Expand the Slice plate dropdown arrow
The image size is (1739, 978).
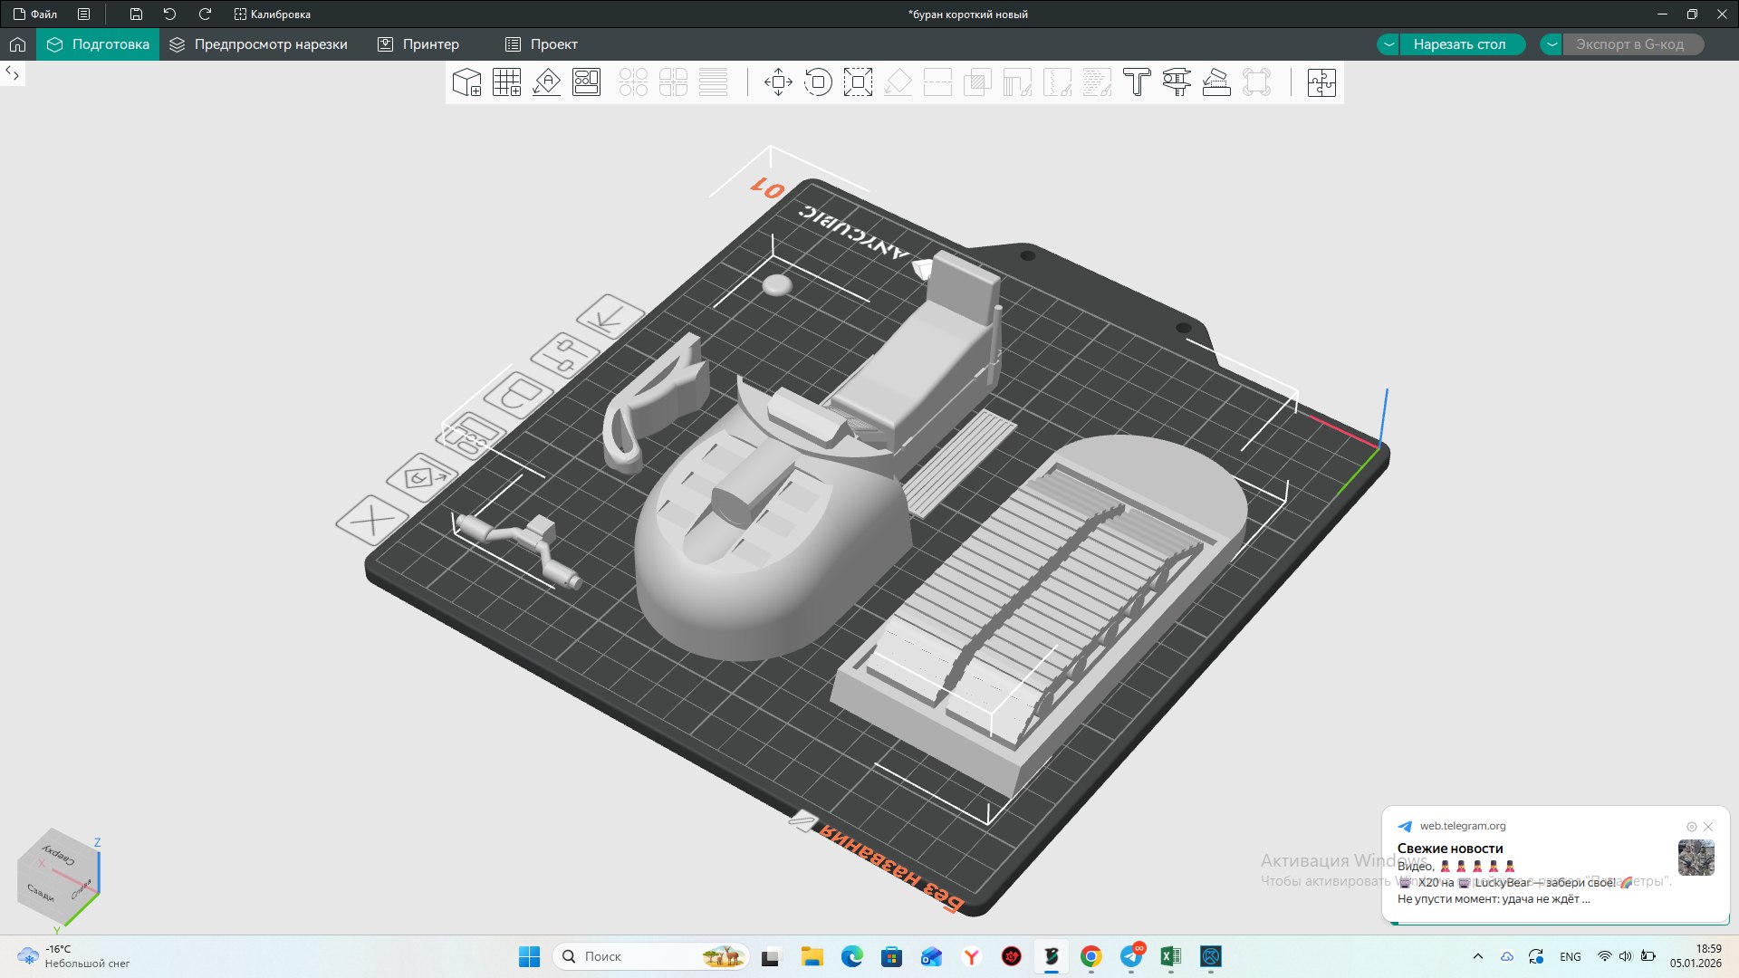pyautogui.click(x=1388, y=44)
